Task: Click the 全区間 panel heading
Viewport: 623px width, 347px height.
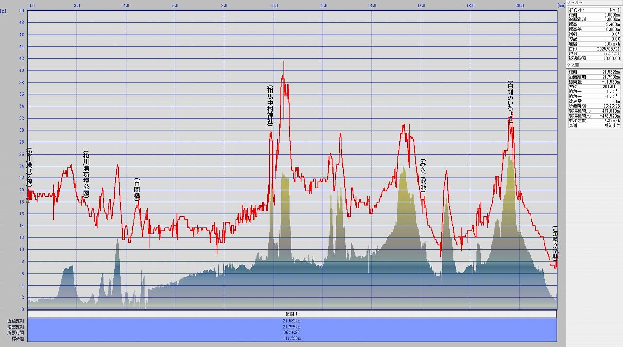Action: [x=572, y=65]
